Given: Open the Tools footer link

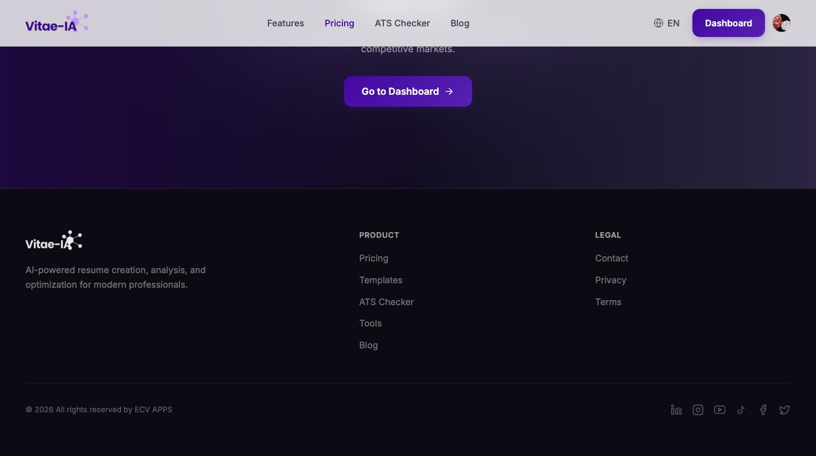Looking at the screenshot, I should (370, 323).
